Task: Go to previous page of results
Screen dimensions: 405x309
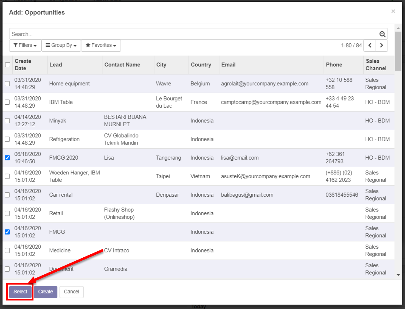Action: click(370, 45)
